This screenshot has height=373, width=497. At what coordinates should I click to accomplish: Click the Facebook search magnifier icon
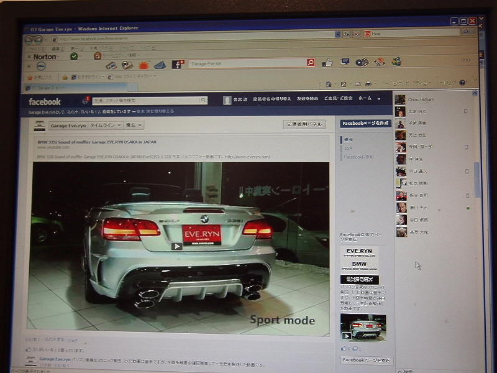point(203,100)
